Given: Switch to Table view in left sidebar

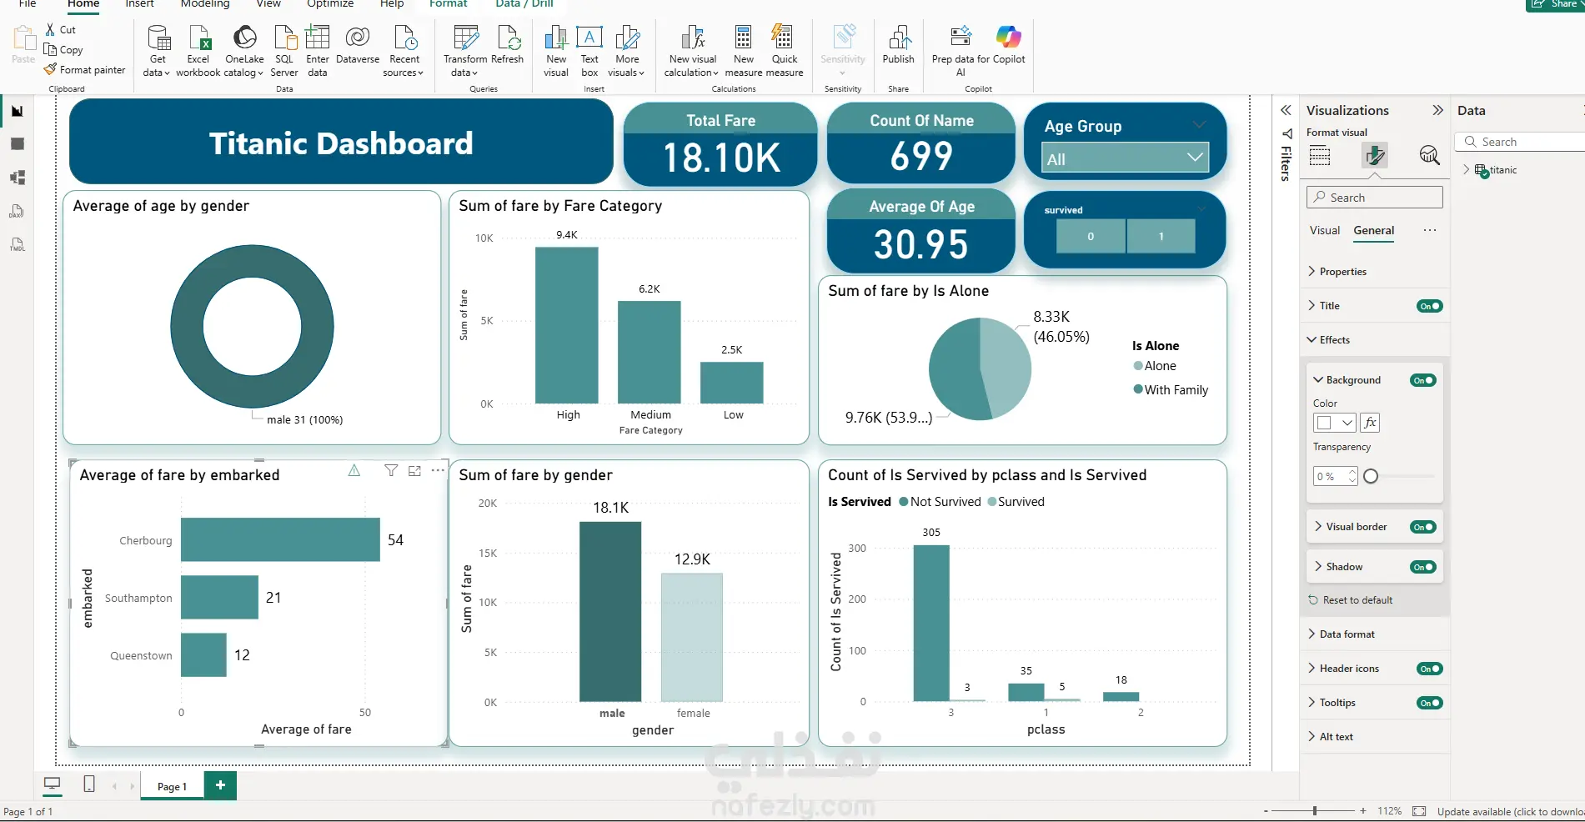Looking at the screenshot, I should [x=17, y=144].
